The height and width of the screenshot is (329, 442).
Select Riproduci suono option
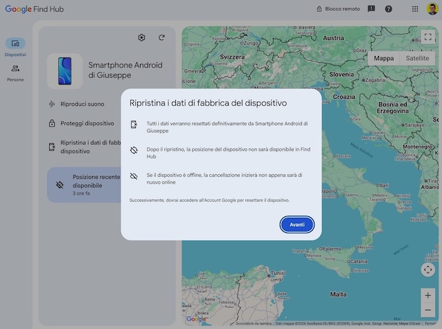click(82, 104)
